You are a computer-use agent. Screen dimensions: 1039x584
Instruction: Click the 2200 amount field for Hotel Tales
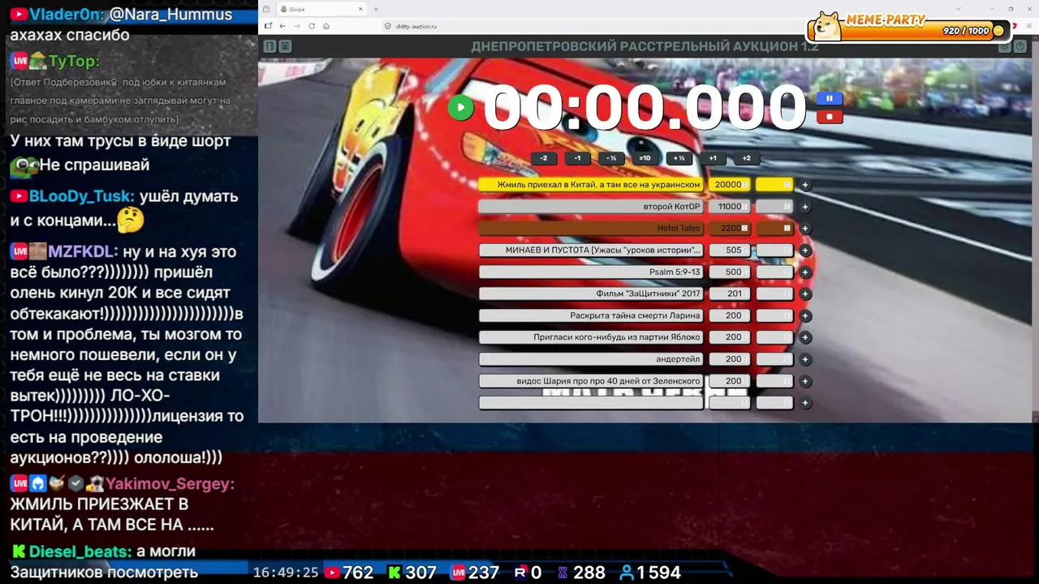coord(730,229)
